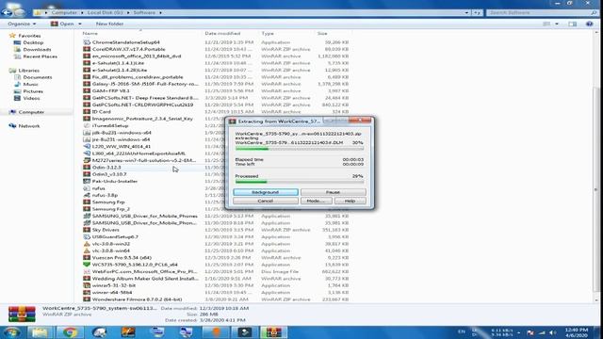The height and width of the screenshot is (339, 603).
Task: Click Open in the Explorer toolbar
Action: (63, 24)
